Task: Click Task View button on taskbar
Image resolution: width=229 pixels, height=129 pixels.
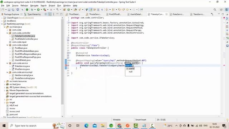Action: (x=78, y=125)
